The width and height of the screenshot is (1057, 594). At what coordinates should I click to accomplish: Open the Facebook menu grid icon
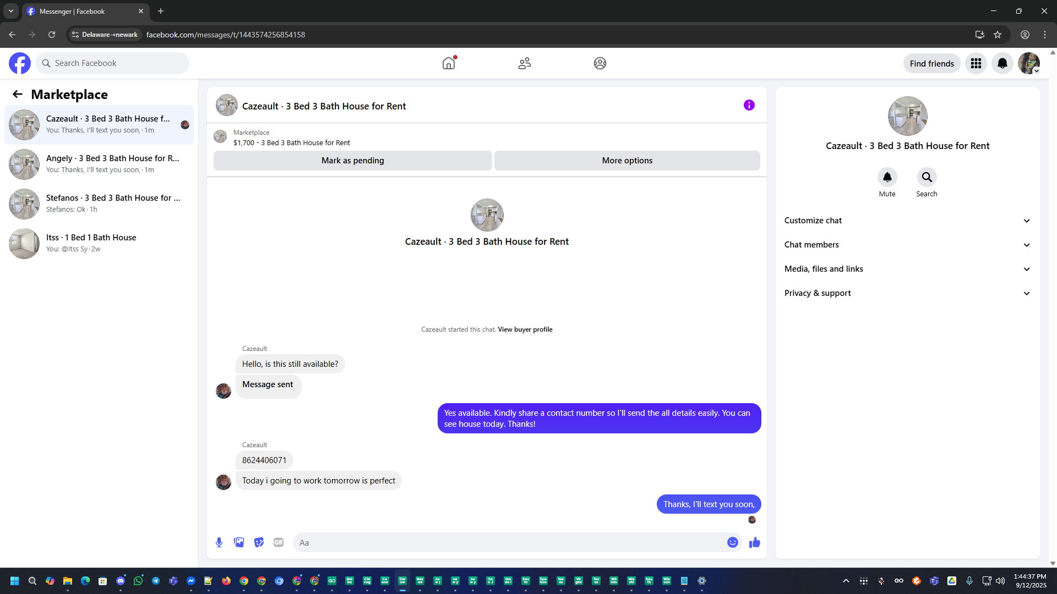tap(976, 63)
